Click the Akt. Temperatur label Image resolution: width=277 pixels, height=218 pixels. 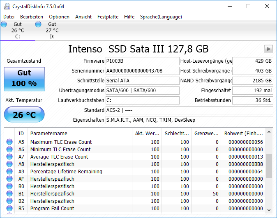pos(24,100)
